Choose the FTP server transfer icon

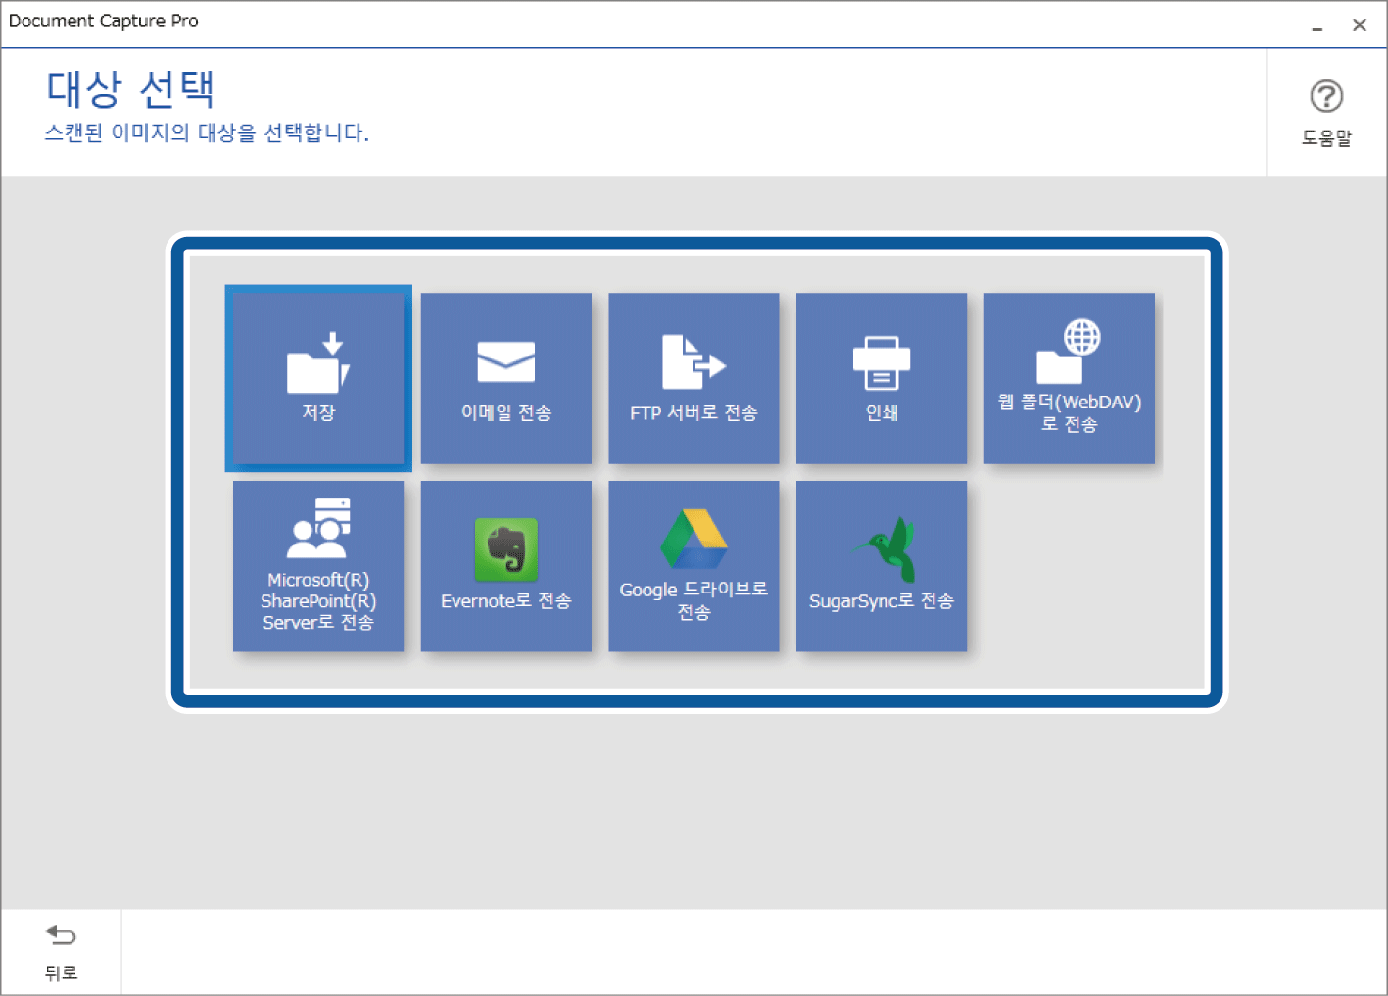tap(693, 361)
